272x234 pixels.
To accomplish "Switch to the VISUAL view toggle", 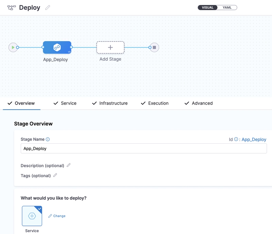I will point(207,7).
